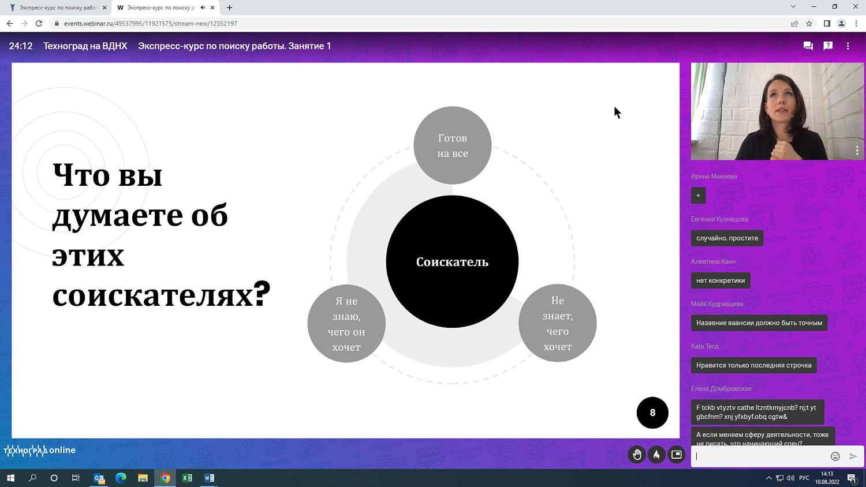Screen dimensions: 866x487
Task: Click the presenter video thumbnail
Action: coord(774,111)
